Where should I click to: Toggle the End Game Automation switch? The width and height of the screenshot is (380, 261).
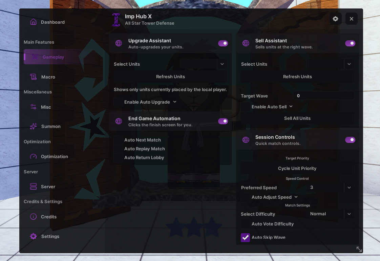click(x=223, y=121)
